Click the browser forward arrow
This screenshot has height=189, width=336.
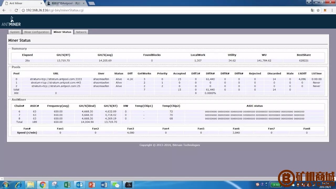pos(10,10)
